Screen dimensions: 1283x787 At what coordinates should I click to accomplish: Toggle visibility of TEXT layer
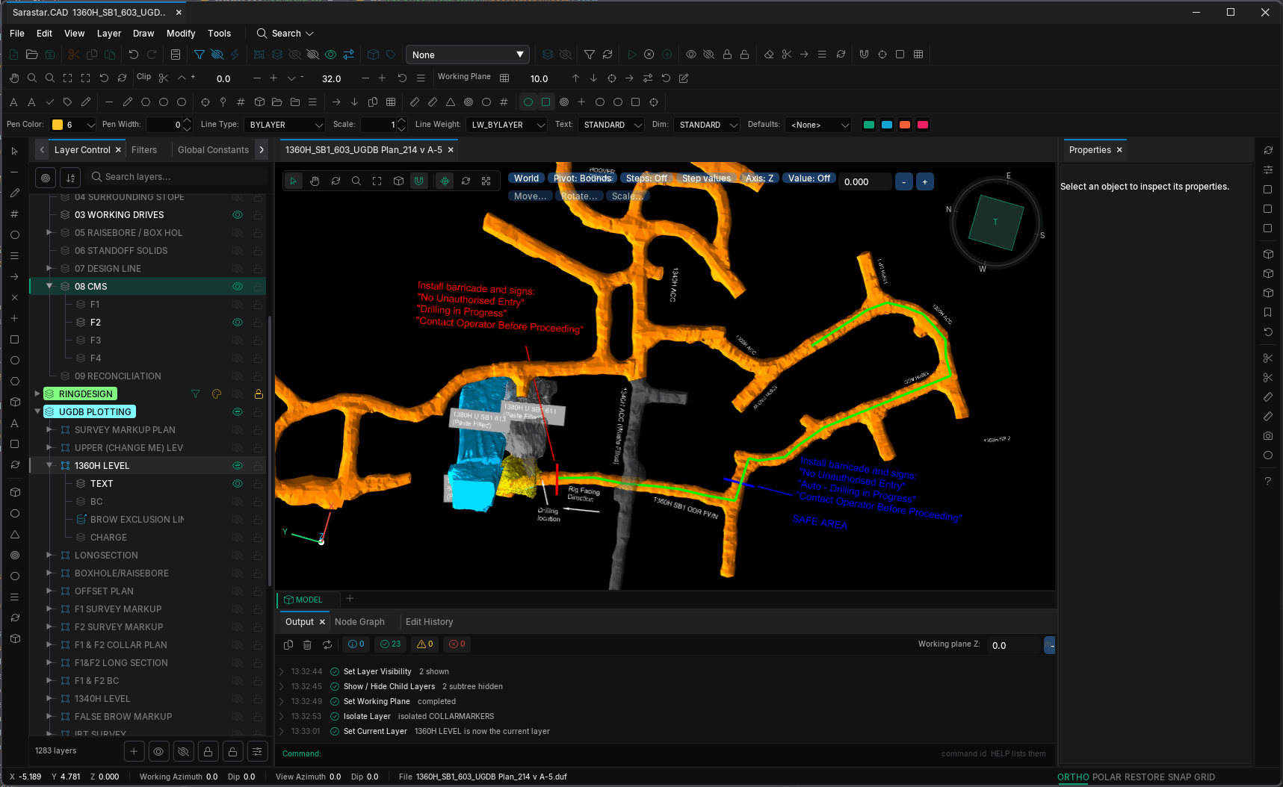coord(238,484)
